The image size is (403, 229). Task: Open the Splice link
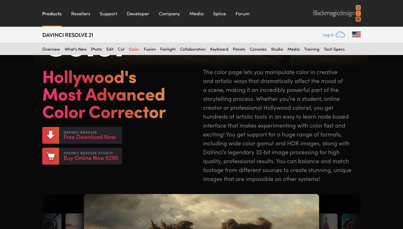(219, 13)
